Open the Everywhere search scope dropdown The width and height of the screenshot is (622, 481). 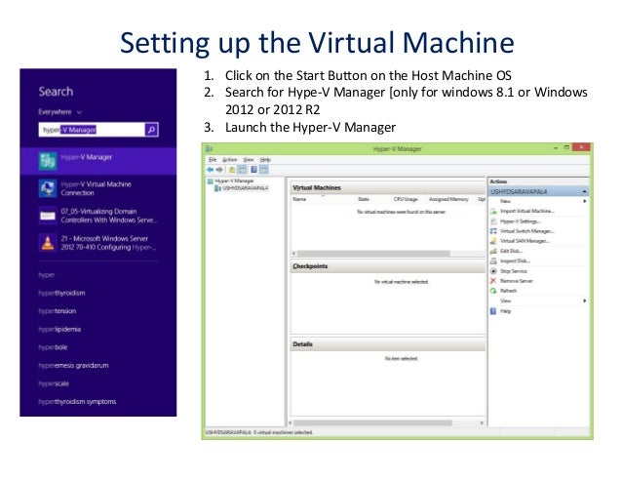[x=59, y=112]
